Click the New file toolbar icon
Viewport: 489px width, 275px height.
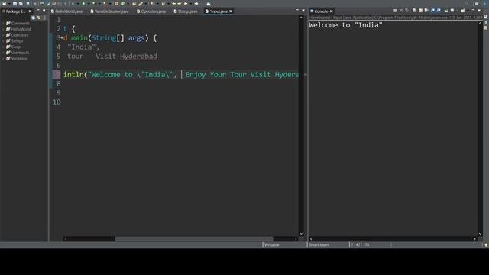tap(5, 3)
